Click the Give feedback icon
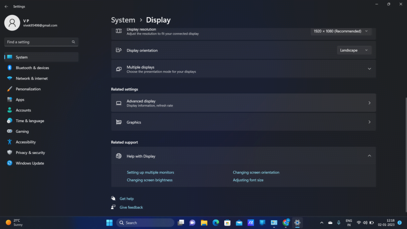This screenshot has width=407, height=229. pos(113,207)
